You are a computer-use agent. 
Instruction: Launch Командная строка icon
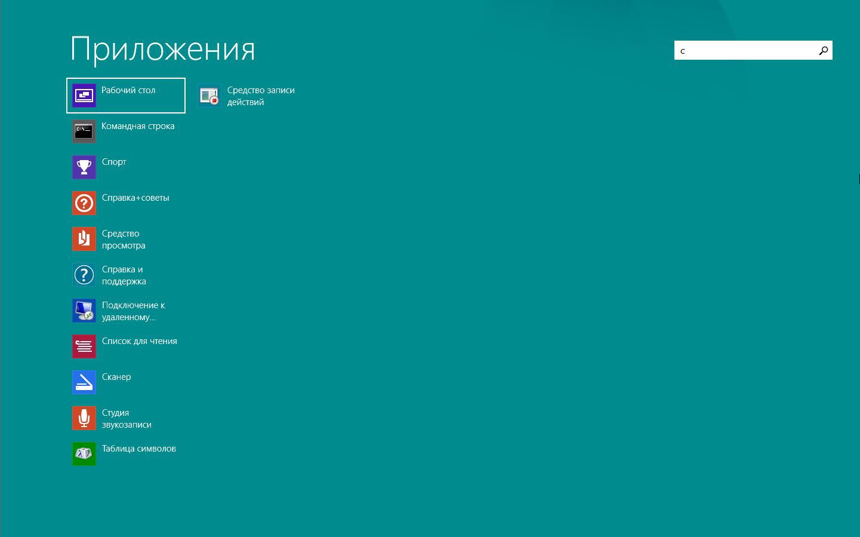pos(84,131)
